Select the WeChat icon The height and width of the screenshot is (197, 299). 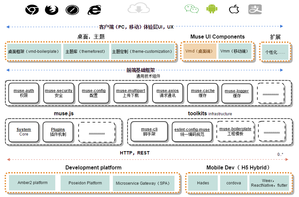coord(191,9)
